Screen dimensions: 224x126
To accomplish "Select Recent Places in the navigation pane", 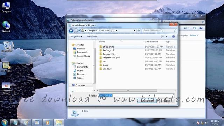I will click(83, 56).
